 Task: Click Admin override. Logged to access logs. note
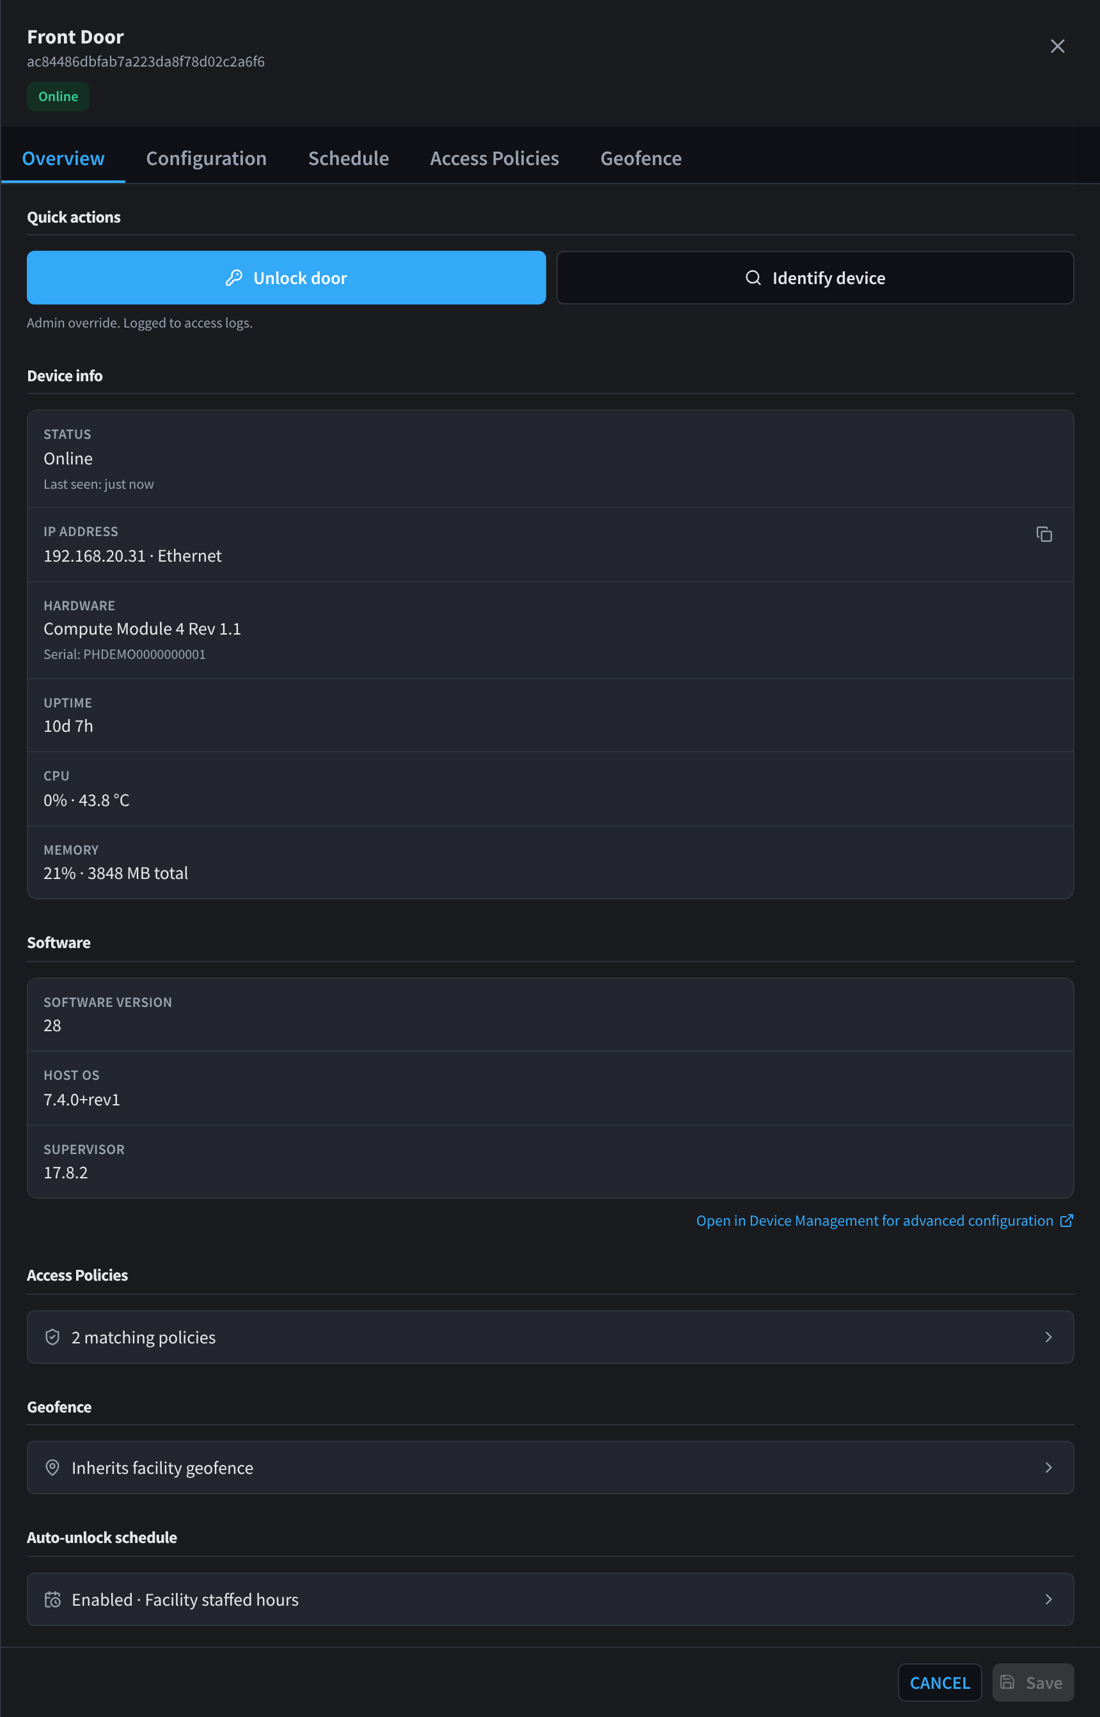coord(139,323)
